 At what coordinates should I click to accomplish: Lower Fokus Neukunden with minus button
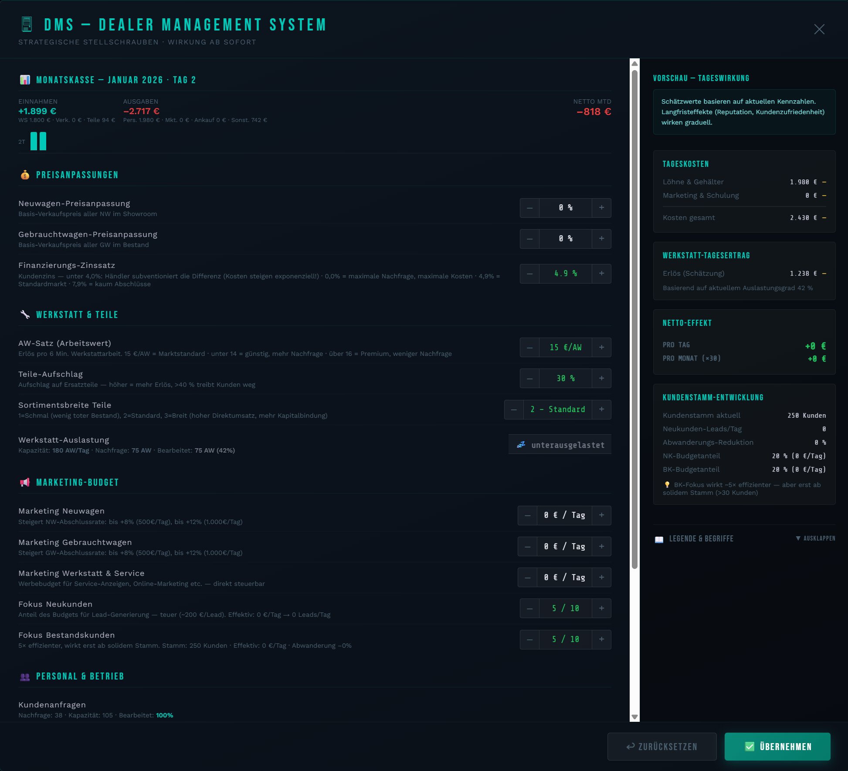(529, 609)
